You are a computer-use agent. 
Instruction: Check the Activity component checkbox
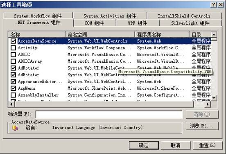(x=13, y=48)
